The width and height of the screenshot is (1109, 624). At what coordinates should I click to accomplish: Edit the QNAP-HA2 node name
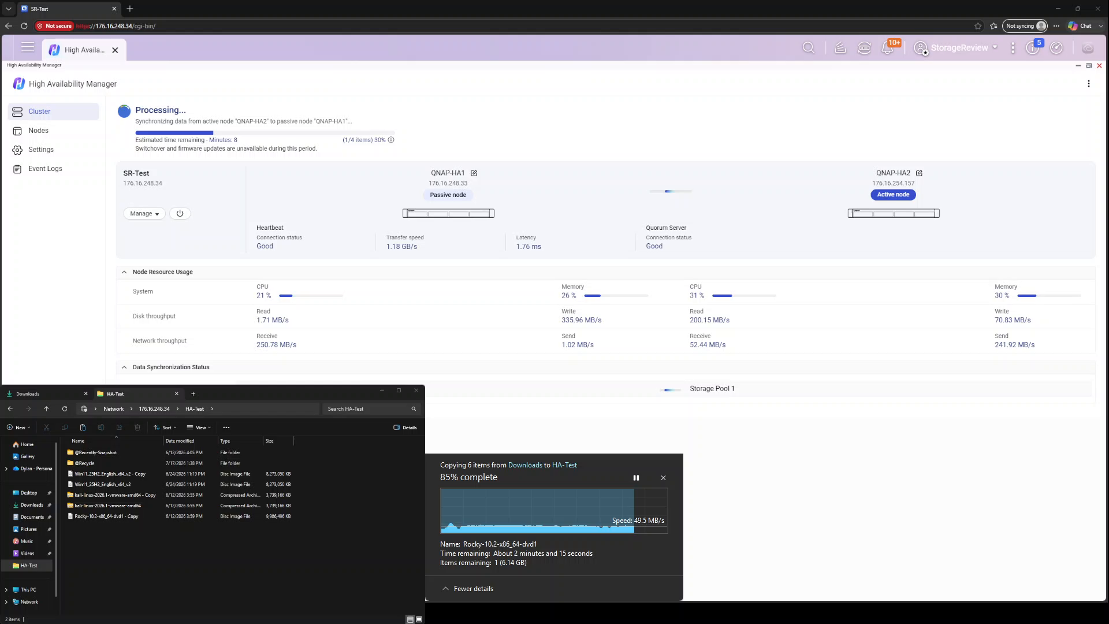(919, 173)
